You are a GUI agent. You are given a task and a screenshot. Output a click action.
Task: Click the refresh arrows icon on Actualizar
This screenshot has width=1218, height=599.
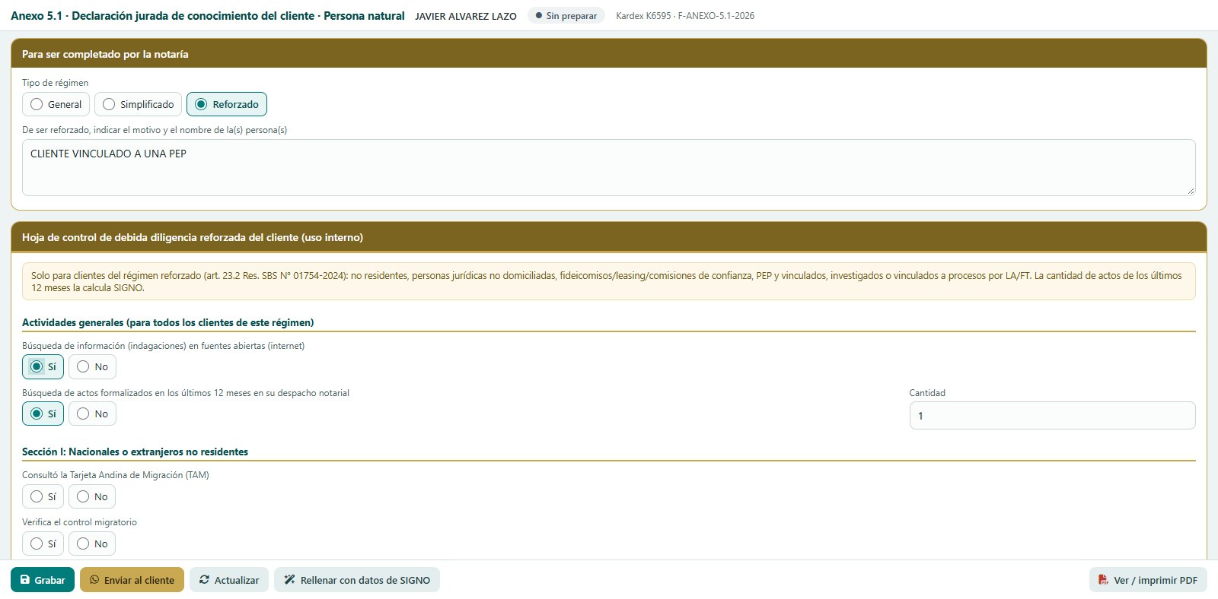pyautogui.click(x=204, y=580)
